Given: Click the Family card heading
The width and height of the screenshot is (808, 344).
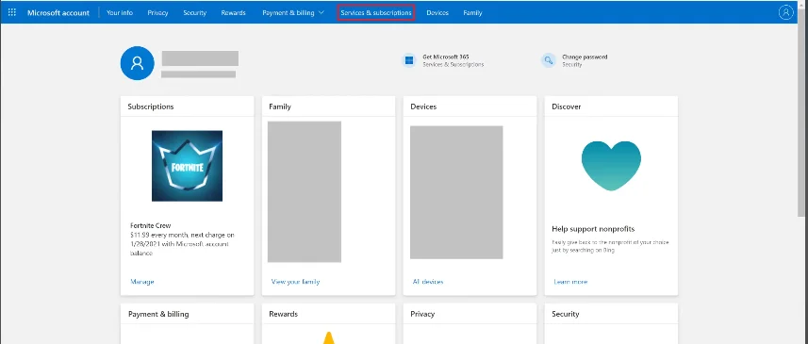Looking at the screenshot, I should coord(280,106).
